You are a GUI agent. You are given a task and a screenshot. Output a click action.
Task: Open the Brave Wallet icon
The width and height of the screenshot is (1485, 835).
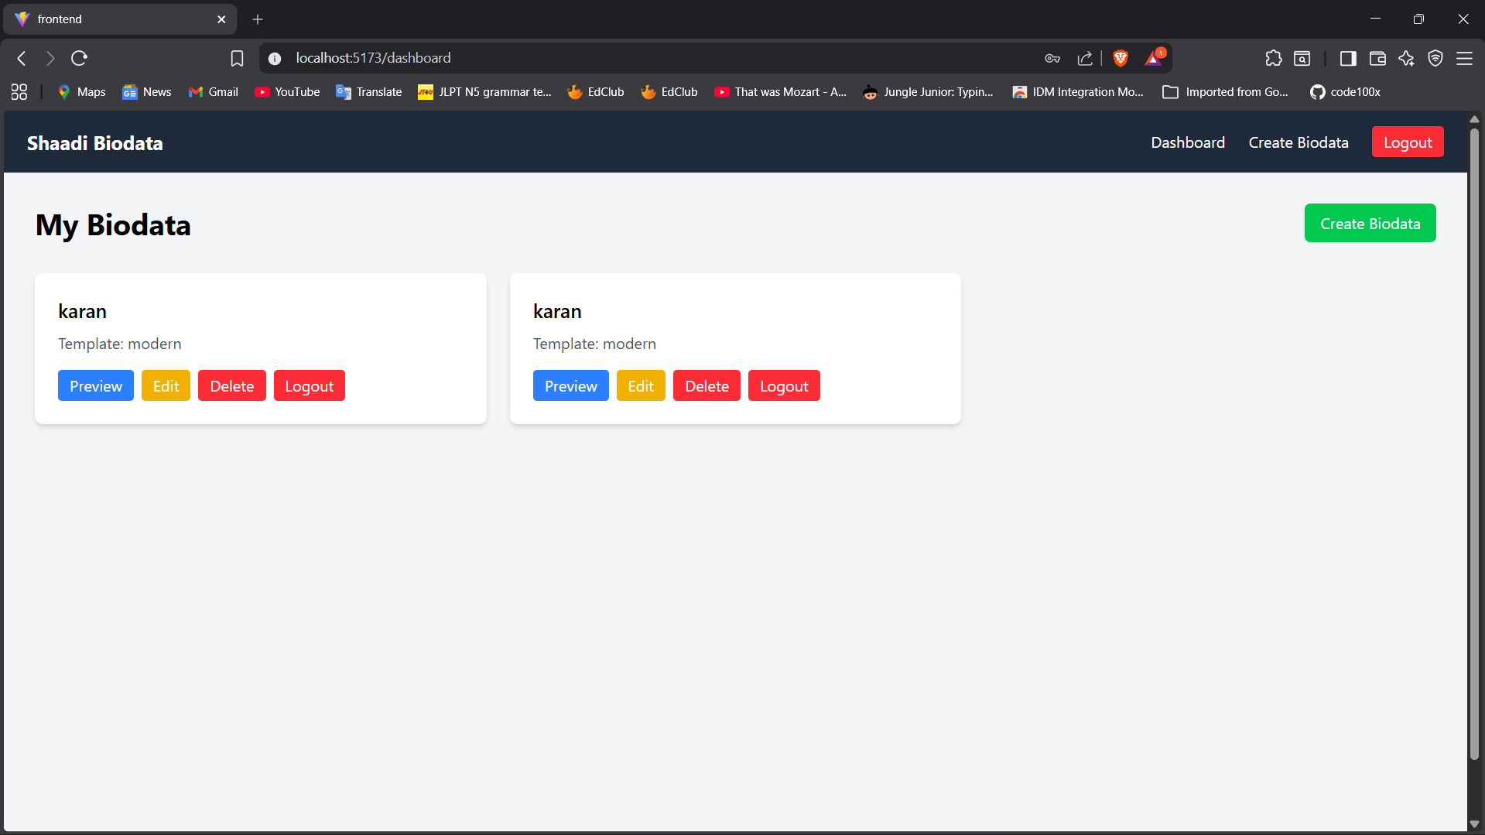(x=1377, y=58)
